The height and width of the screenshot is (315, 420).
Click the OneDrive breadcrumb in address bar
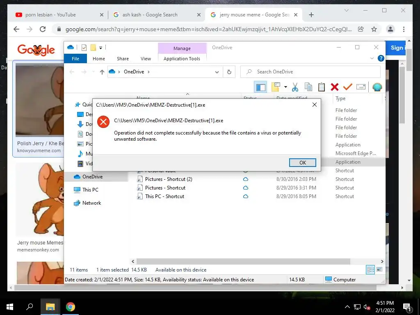[x=134, y=72]
